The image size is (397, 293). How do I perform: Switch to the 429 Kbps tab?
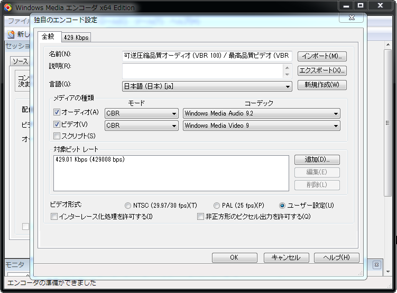pyautogui.click(x=76, y=37)
